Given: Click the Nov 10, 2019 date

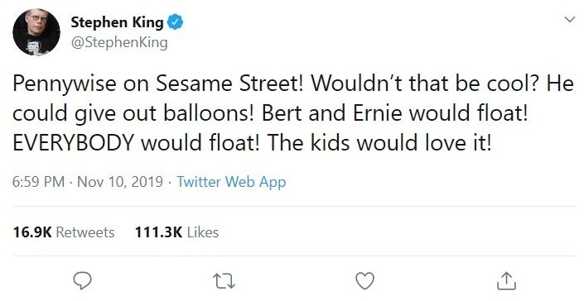Looking at the screenshot, I should tap(120, 182).
